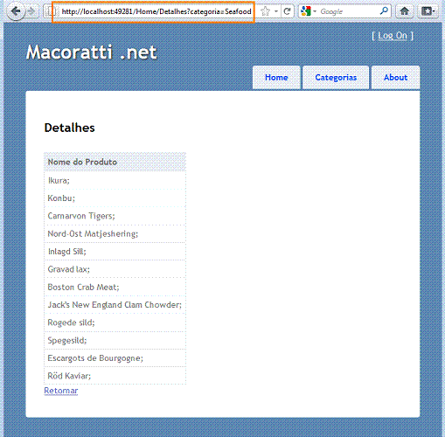Image resolution: width=445 pixels, height=437 pixels.
Task: Click the bookmarks toolbar icon at far right
Action: [x=428, y=11]
